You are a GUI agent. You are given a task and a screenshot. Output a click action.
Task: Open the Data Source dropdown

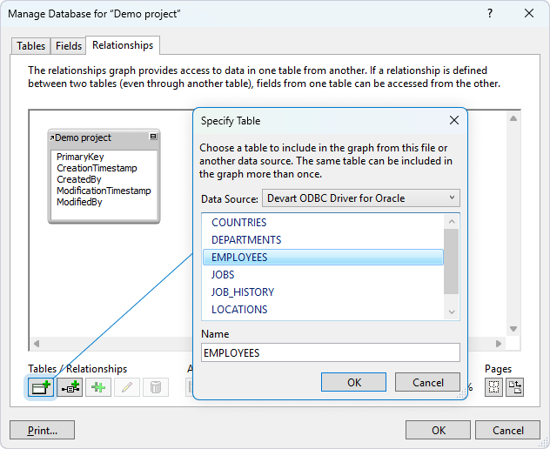(x=361, y=198)
